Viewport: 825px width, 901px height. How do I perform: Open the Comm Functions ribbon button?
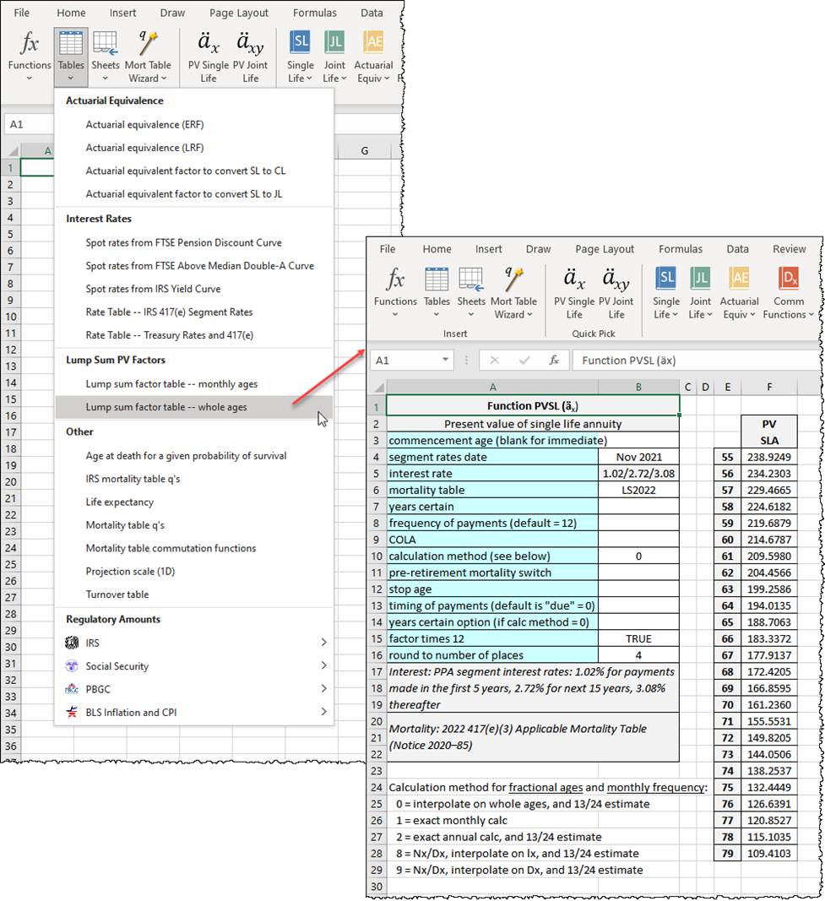point(789,292)
